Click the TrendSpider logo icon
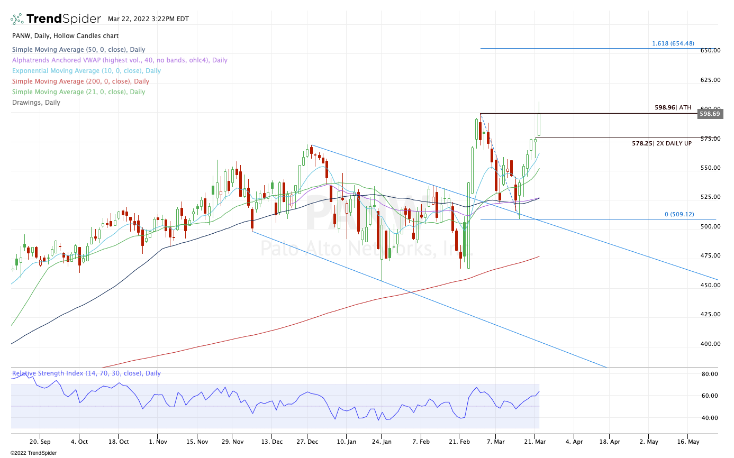 tap(17, 19)
